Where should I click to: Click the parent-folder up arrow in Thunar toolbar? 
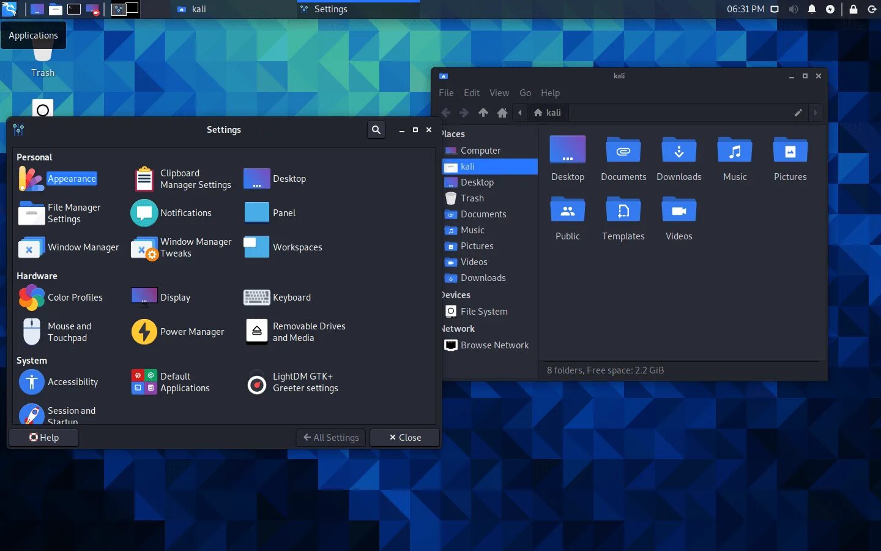pos(483,113)
